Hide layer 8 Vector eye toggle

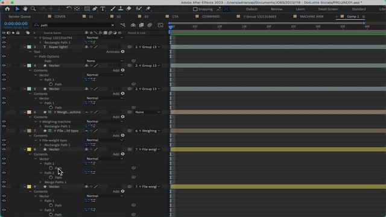pyautogui.click(x=4, y=149)
